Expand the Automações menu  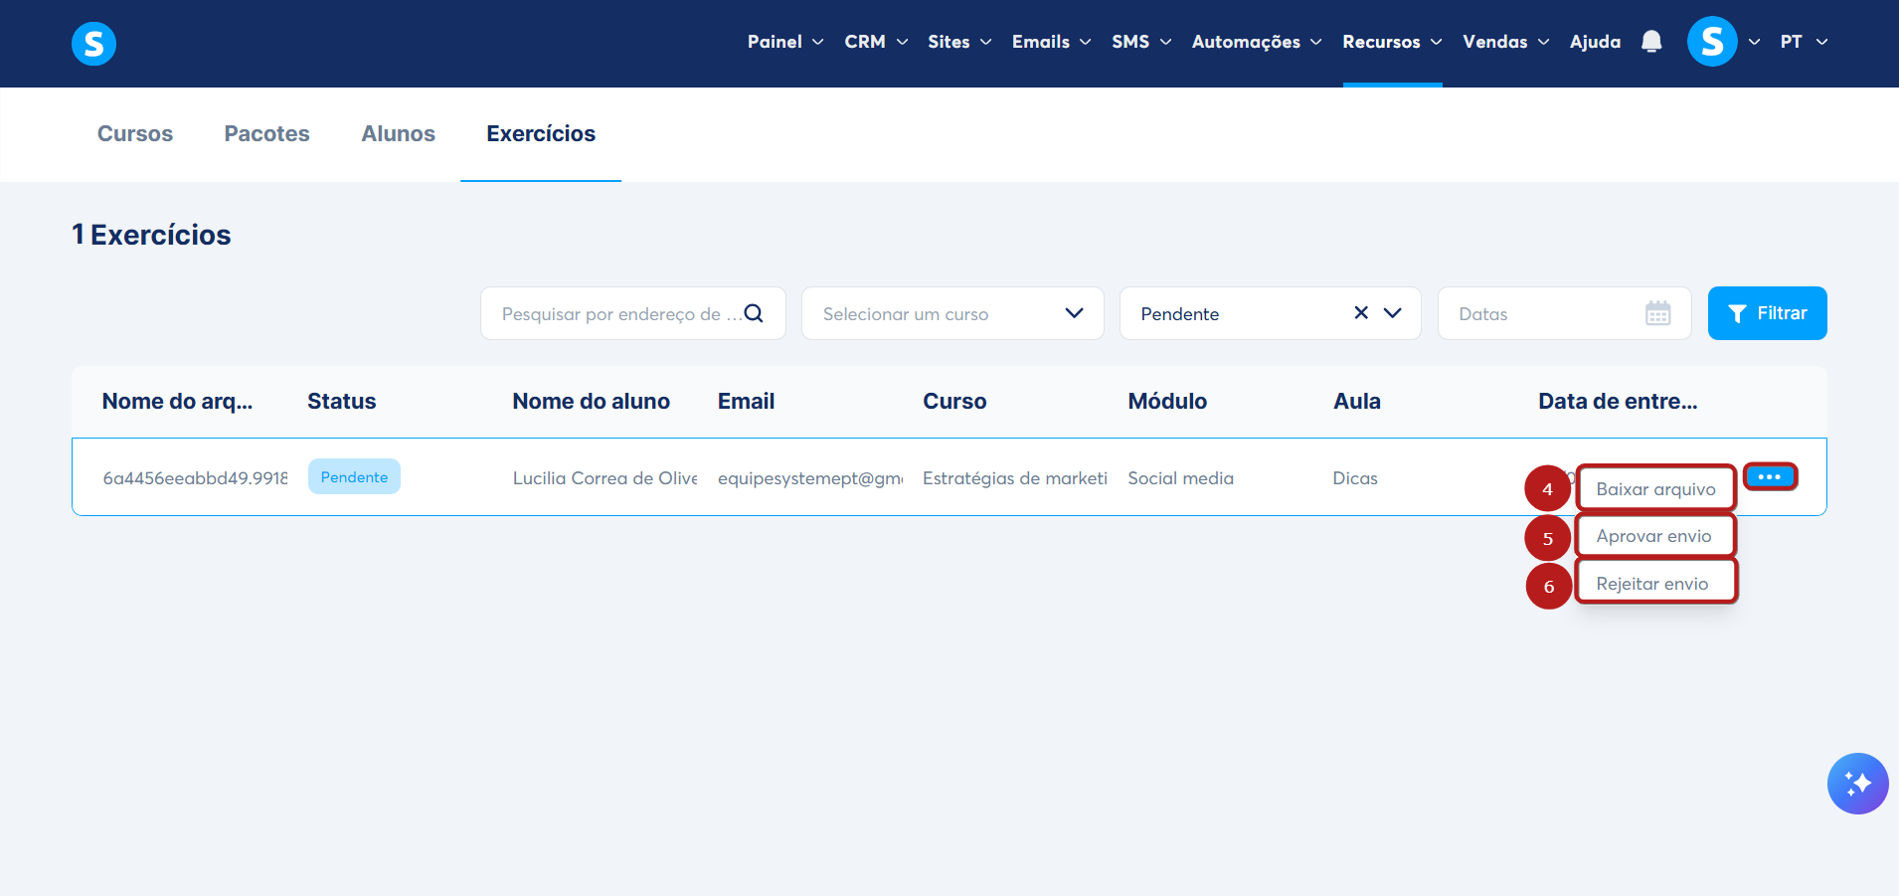(x=1257, y=42)
